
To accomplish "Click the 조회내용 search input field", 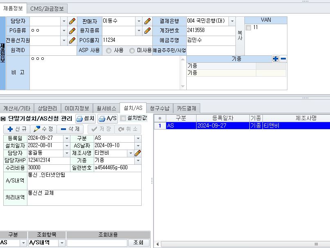I will [97, 243].
